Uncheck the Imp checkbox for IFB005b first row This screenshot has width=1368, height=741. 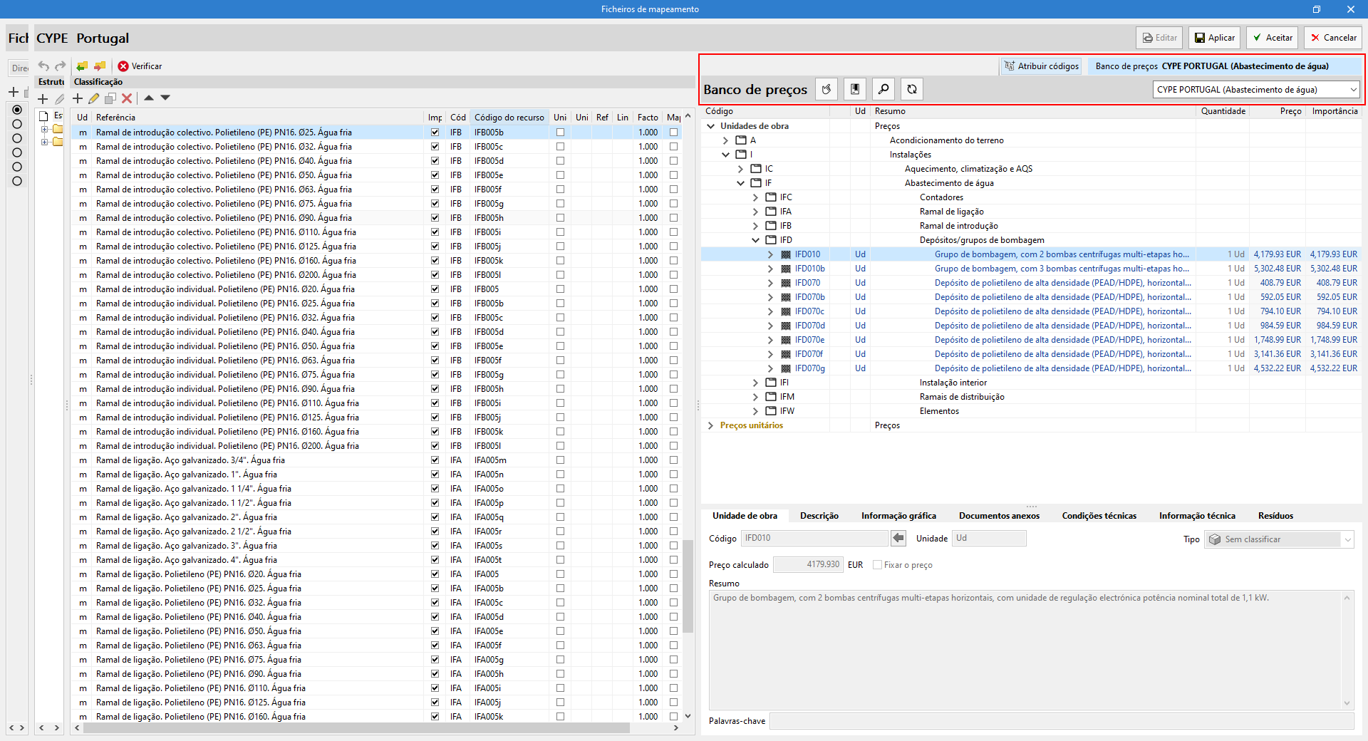point(435,133)
